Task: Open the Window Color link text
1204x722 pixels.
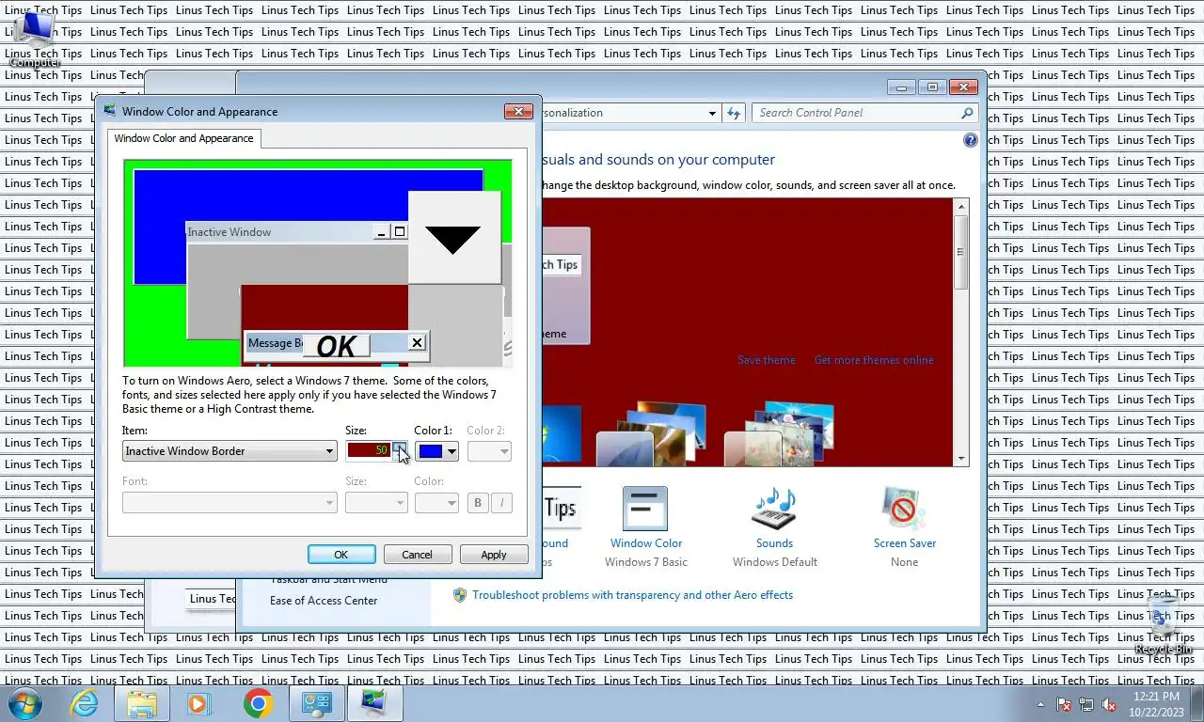Action: click(646, 543)
